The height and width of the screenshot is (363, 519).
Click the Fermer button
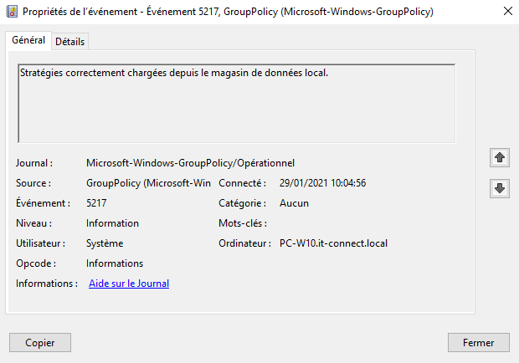coord(478,342)
